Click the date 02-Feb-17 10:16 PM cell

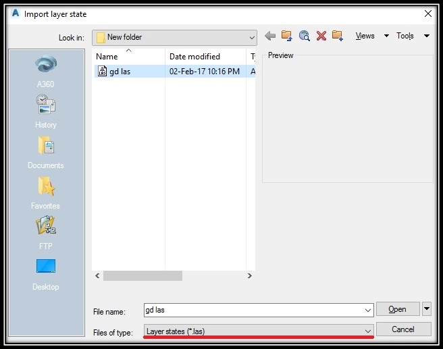(205, 71)
